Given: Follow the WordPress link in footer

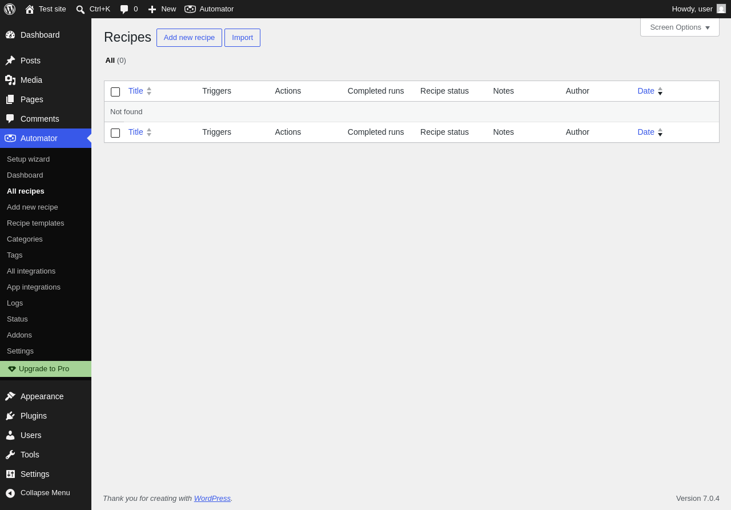Looking at the screenshot, I should (x=212, y=499).
